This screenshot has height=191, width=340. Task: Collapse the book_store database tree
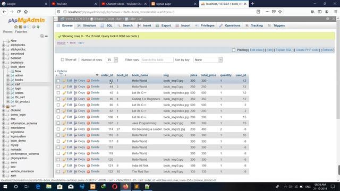[x=4, y=67]
